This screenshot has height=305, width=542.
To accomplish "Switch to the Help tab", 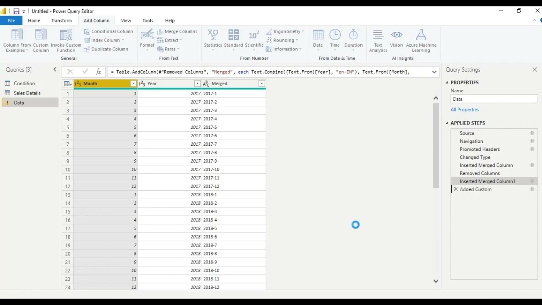I will [170, 20].
